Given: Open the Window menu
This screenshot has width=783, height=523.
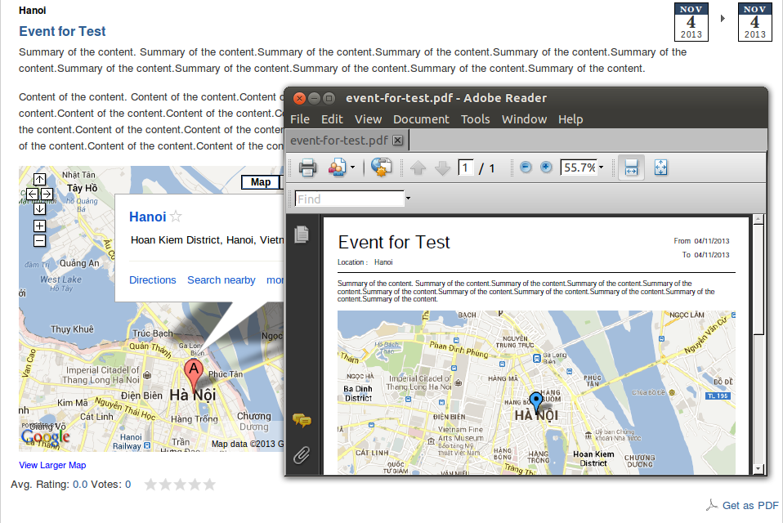Looking at the screenshot, I should coord(525,119).
